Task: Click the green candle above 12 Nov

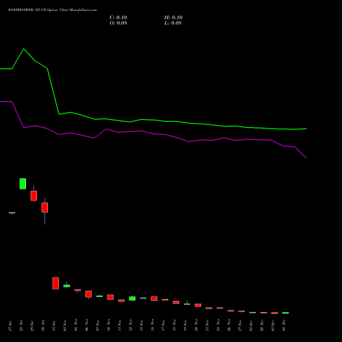Action: coord(132,298)
